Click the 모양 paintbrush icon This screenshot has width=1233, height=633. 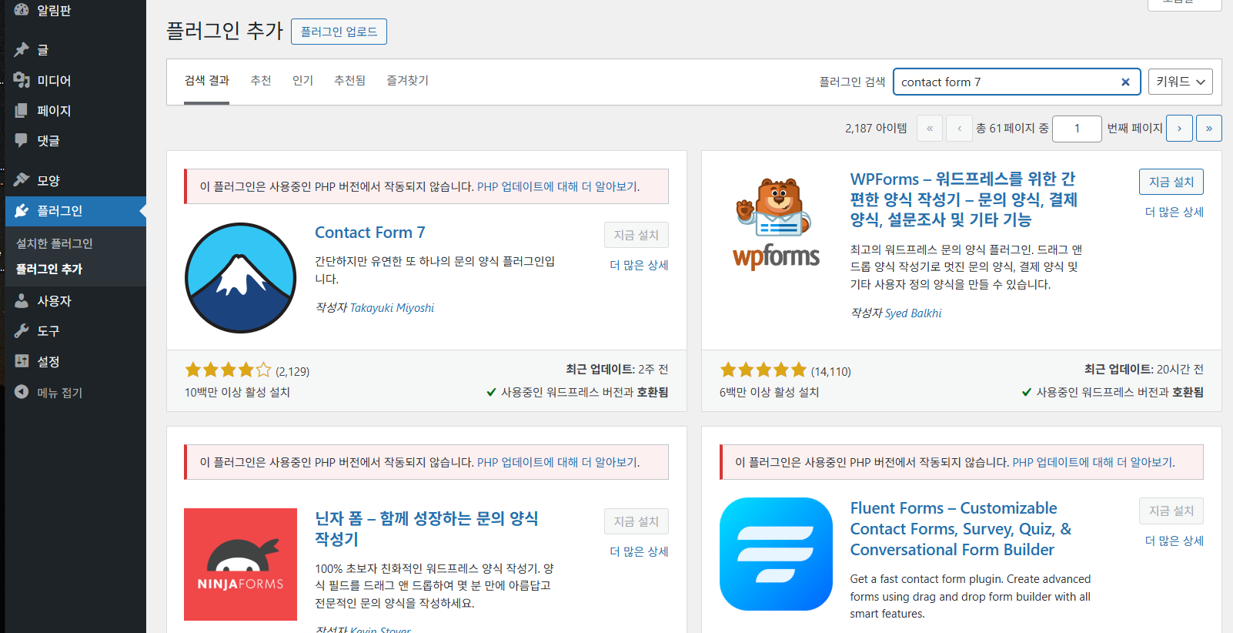pos(22,179)
